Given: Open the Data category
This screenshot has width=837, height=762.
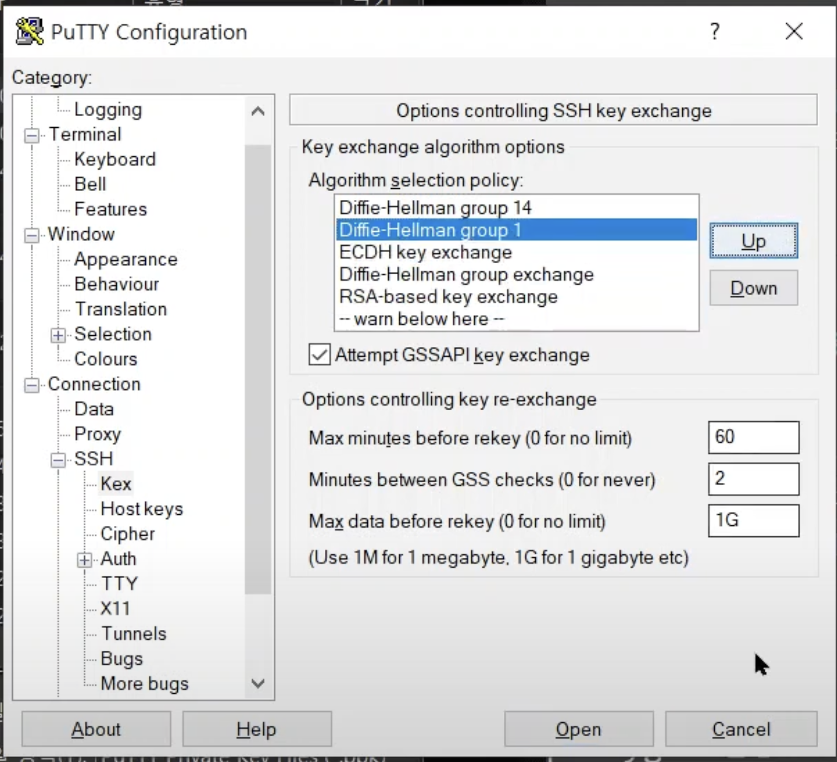Looking at the screenshot, I should click(x=94, y=409).
